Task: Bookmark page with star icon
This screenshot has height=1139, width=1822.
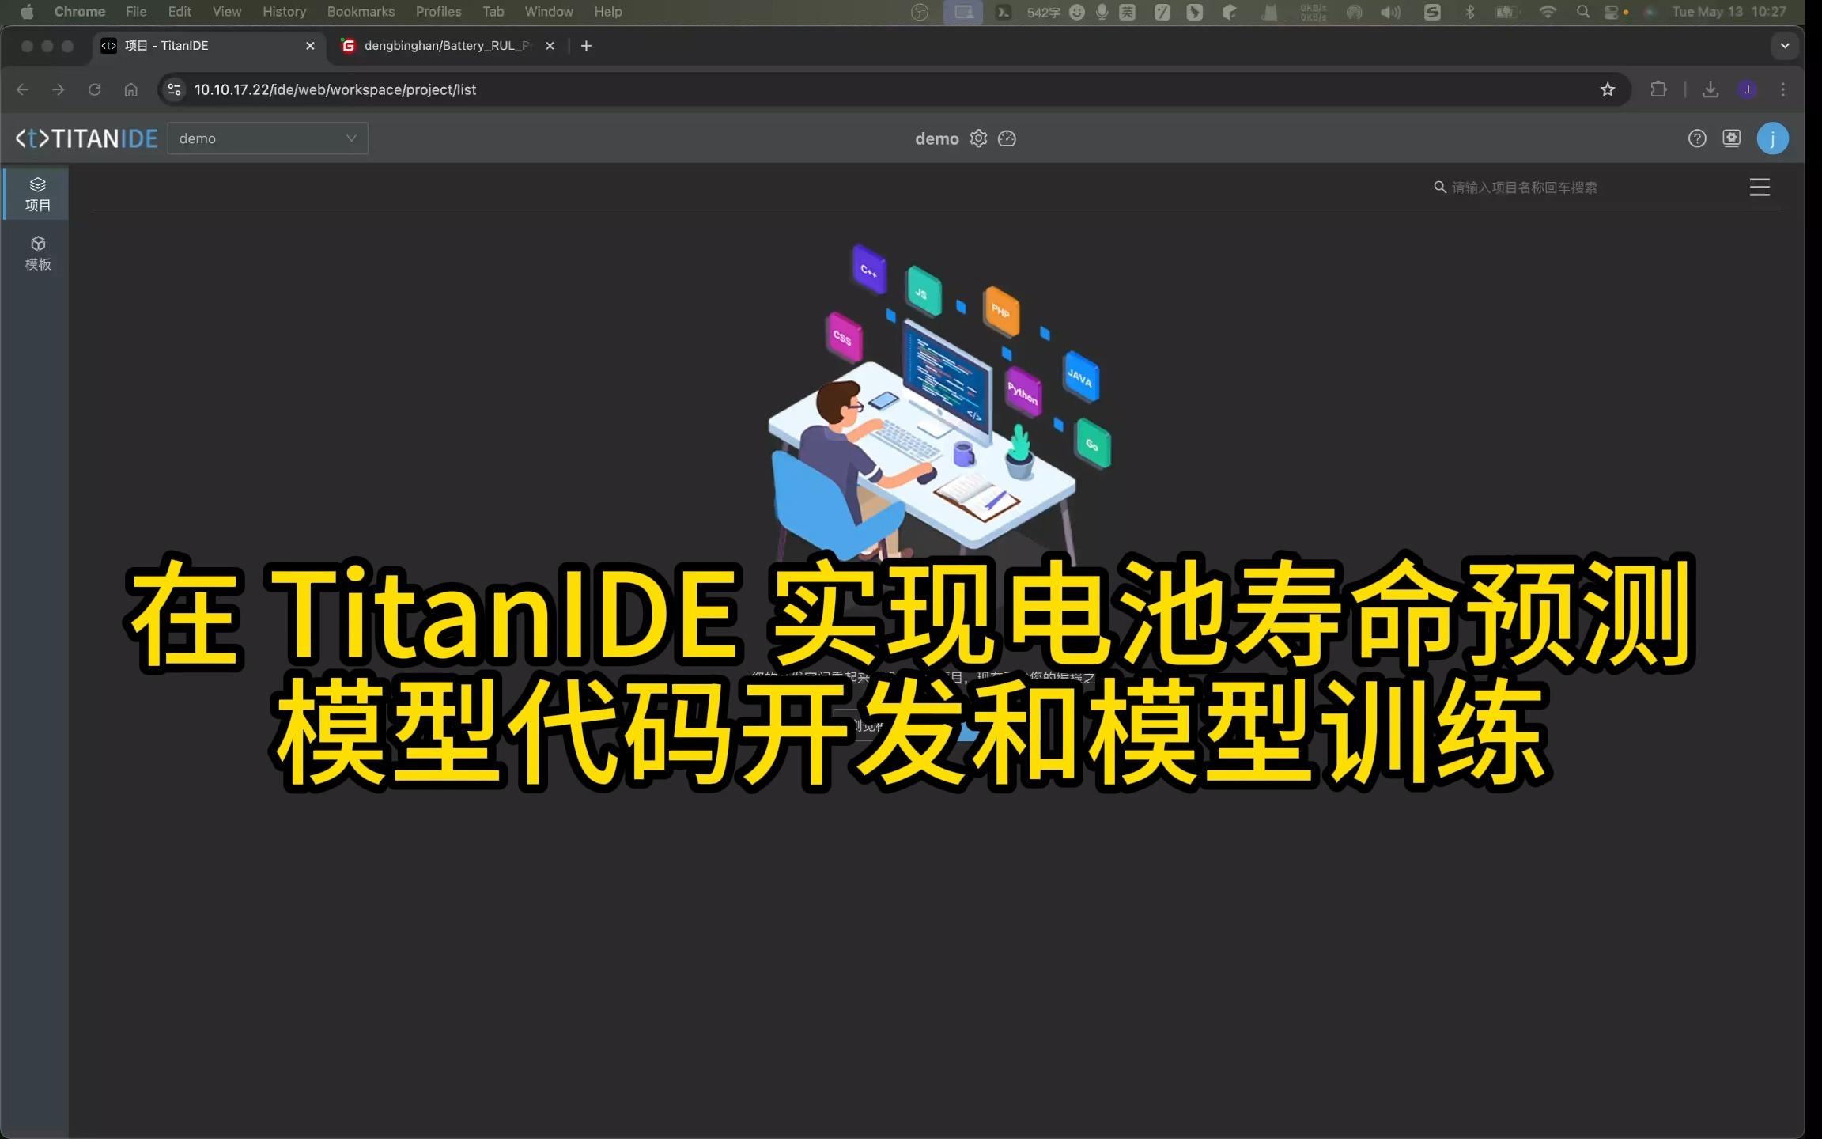Action: (1607, 89)
